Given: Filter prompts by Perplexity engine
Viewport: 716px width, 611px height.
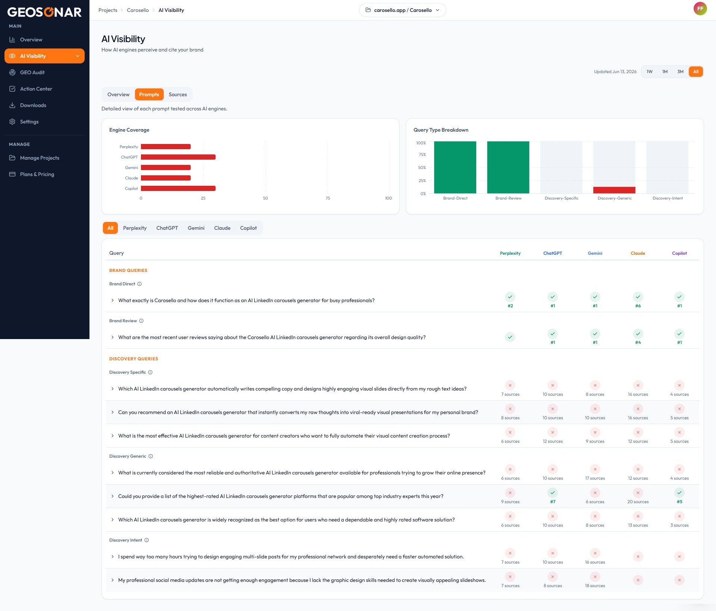Looking at the screenshot, I should pos(135,228).
